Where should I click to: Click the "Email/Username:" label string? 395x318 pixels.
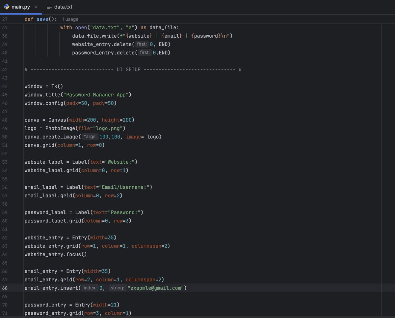click(124, 187)
